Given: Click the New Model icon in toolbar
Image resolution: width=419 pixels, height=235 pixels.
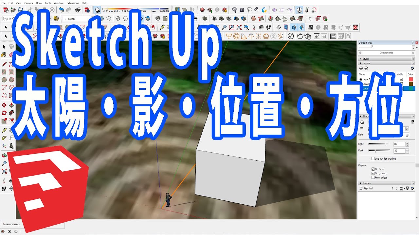Looking at the screenshot, I should pos(6,10).
